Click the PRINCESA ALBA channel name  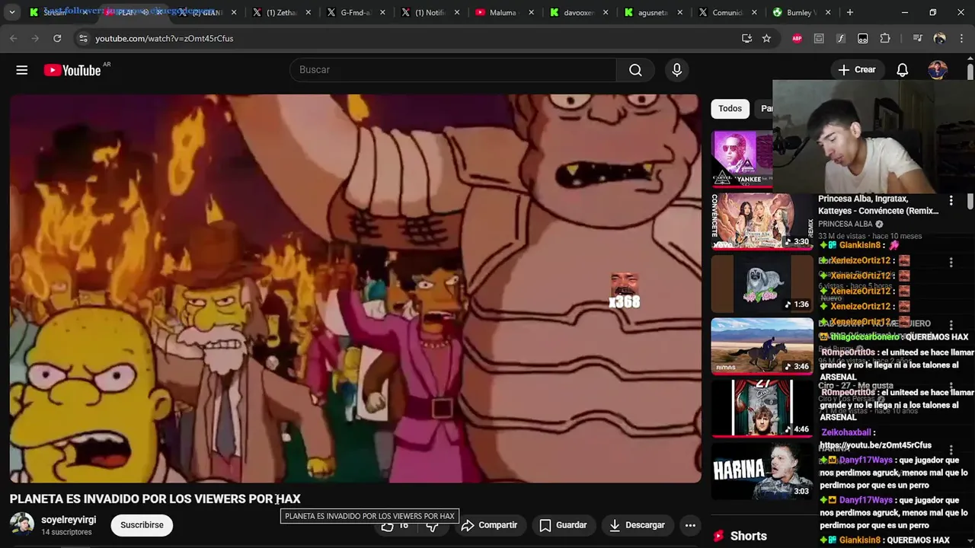(x=846, y=225)
